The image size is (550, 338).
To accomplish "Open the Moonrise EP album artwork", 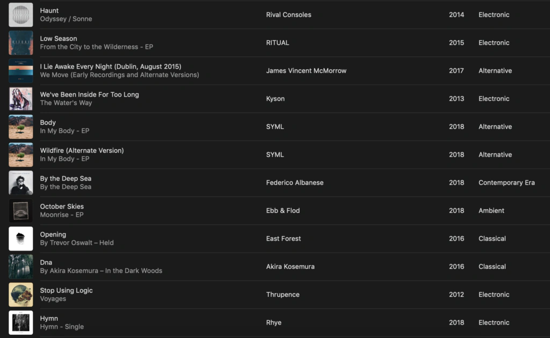I will coord(21,211).
